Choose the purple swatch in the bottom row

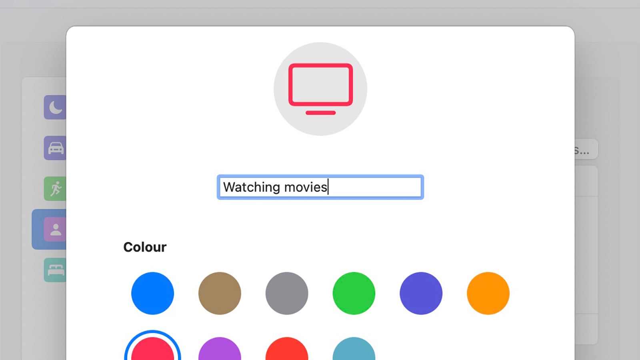click(x=220, y=352)
